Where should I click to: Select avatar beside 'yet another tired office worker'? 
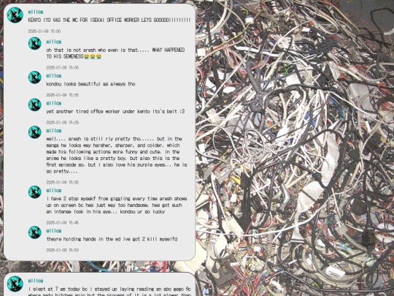(35, 105)
